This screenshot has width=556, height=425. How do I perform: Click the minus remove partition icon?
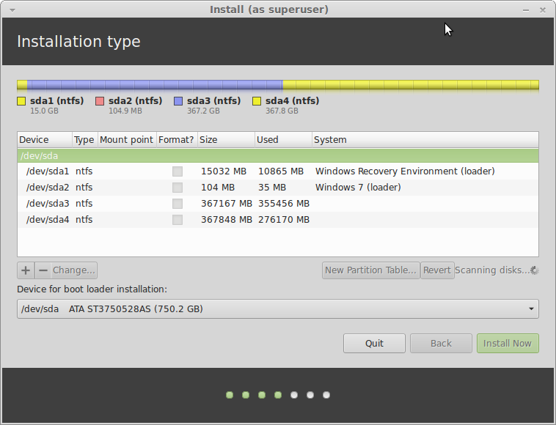pyautogui.click(x=43, y=270)
